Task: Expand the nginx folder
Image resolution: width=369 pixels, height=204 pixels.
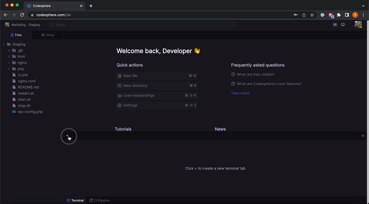Action: pos(9,63)
